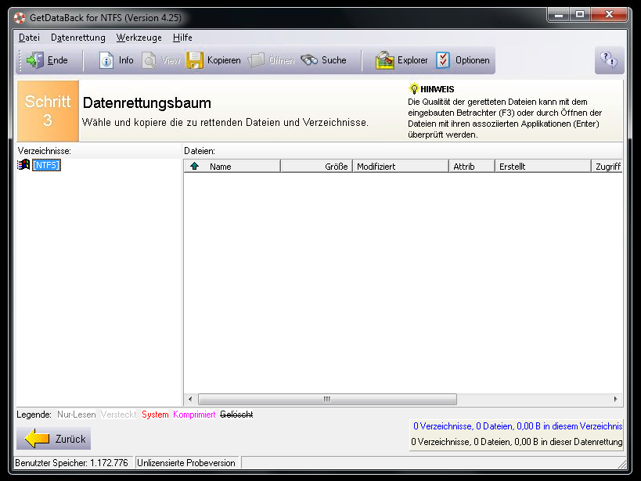Sort by the Attrib column header
641x481 pixels.
[472, 167]
